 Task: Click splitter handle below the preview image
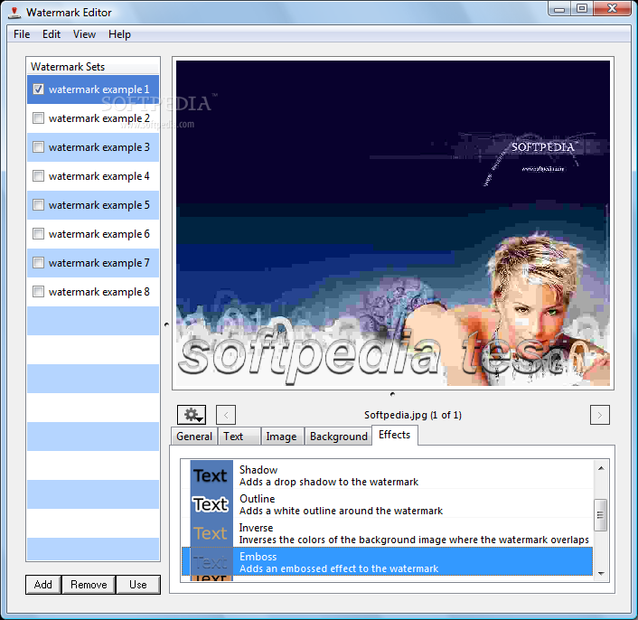[392, 394]
